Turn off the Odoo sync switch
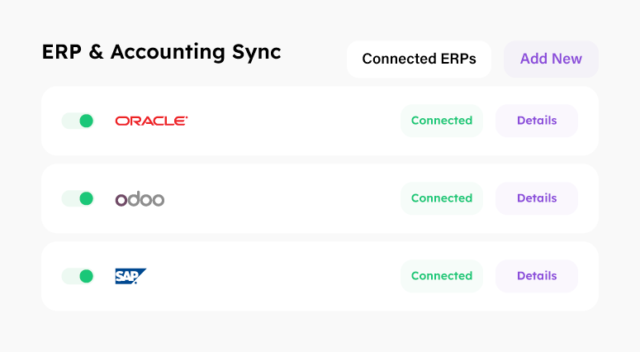 [x=78, y=198]
